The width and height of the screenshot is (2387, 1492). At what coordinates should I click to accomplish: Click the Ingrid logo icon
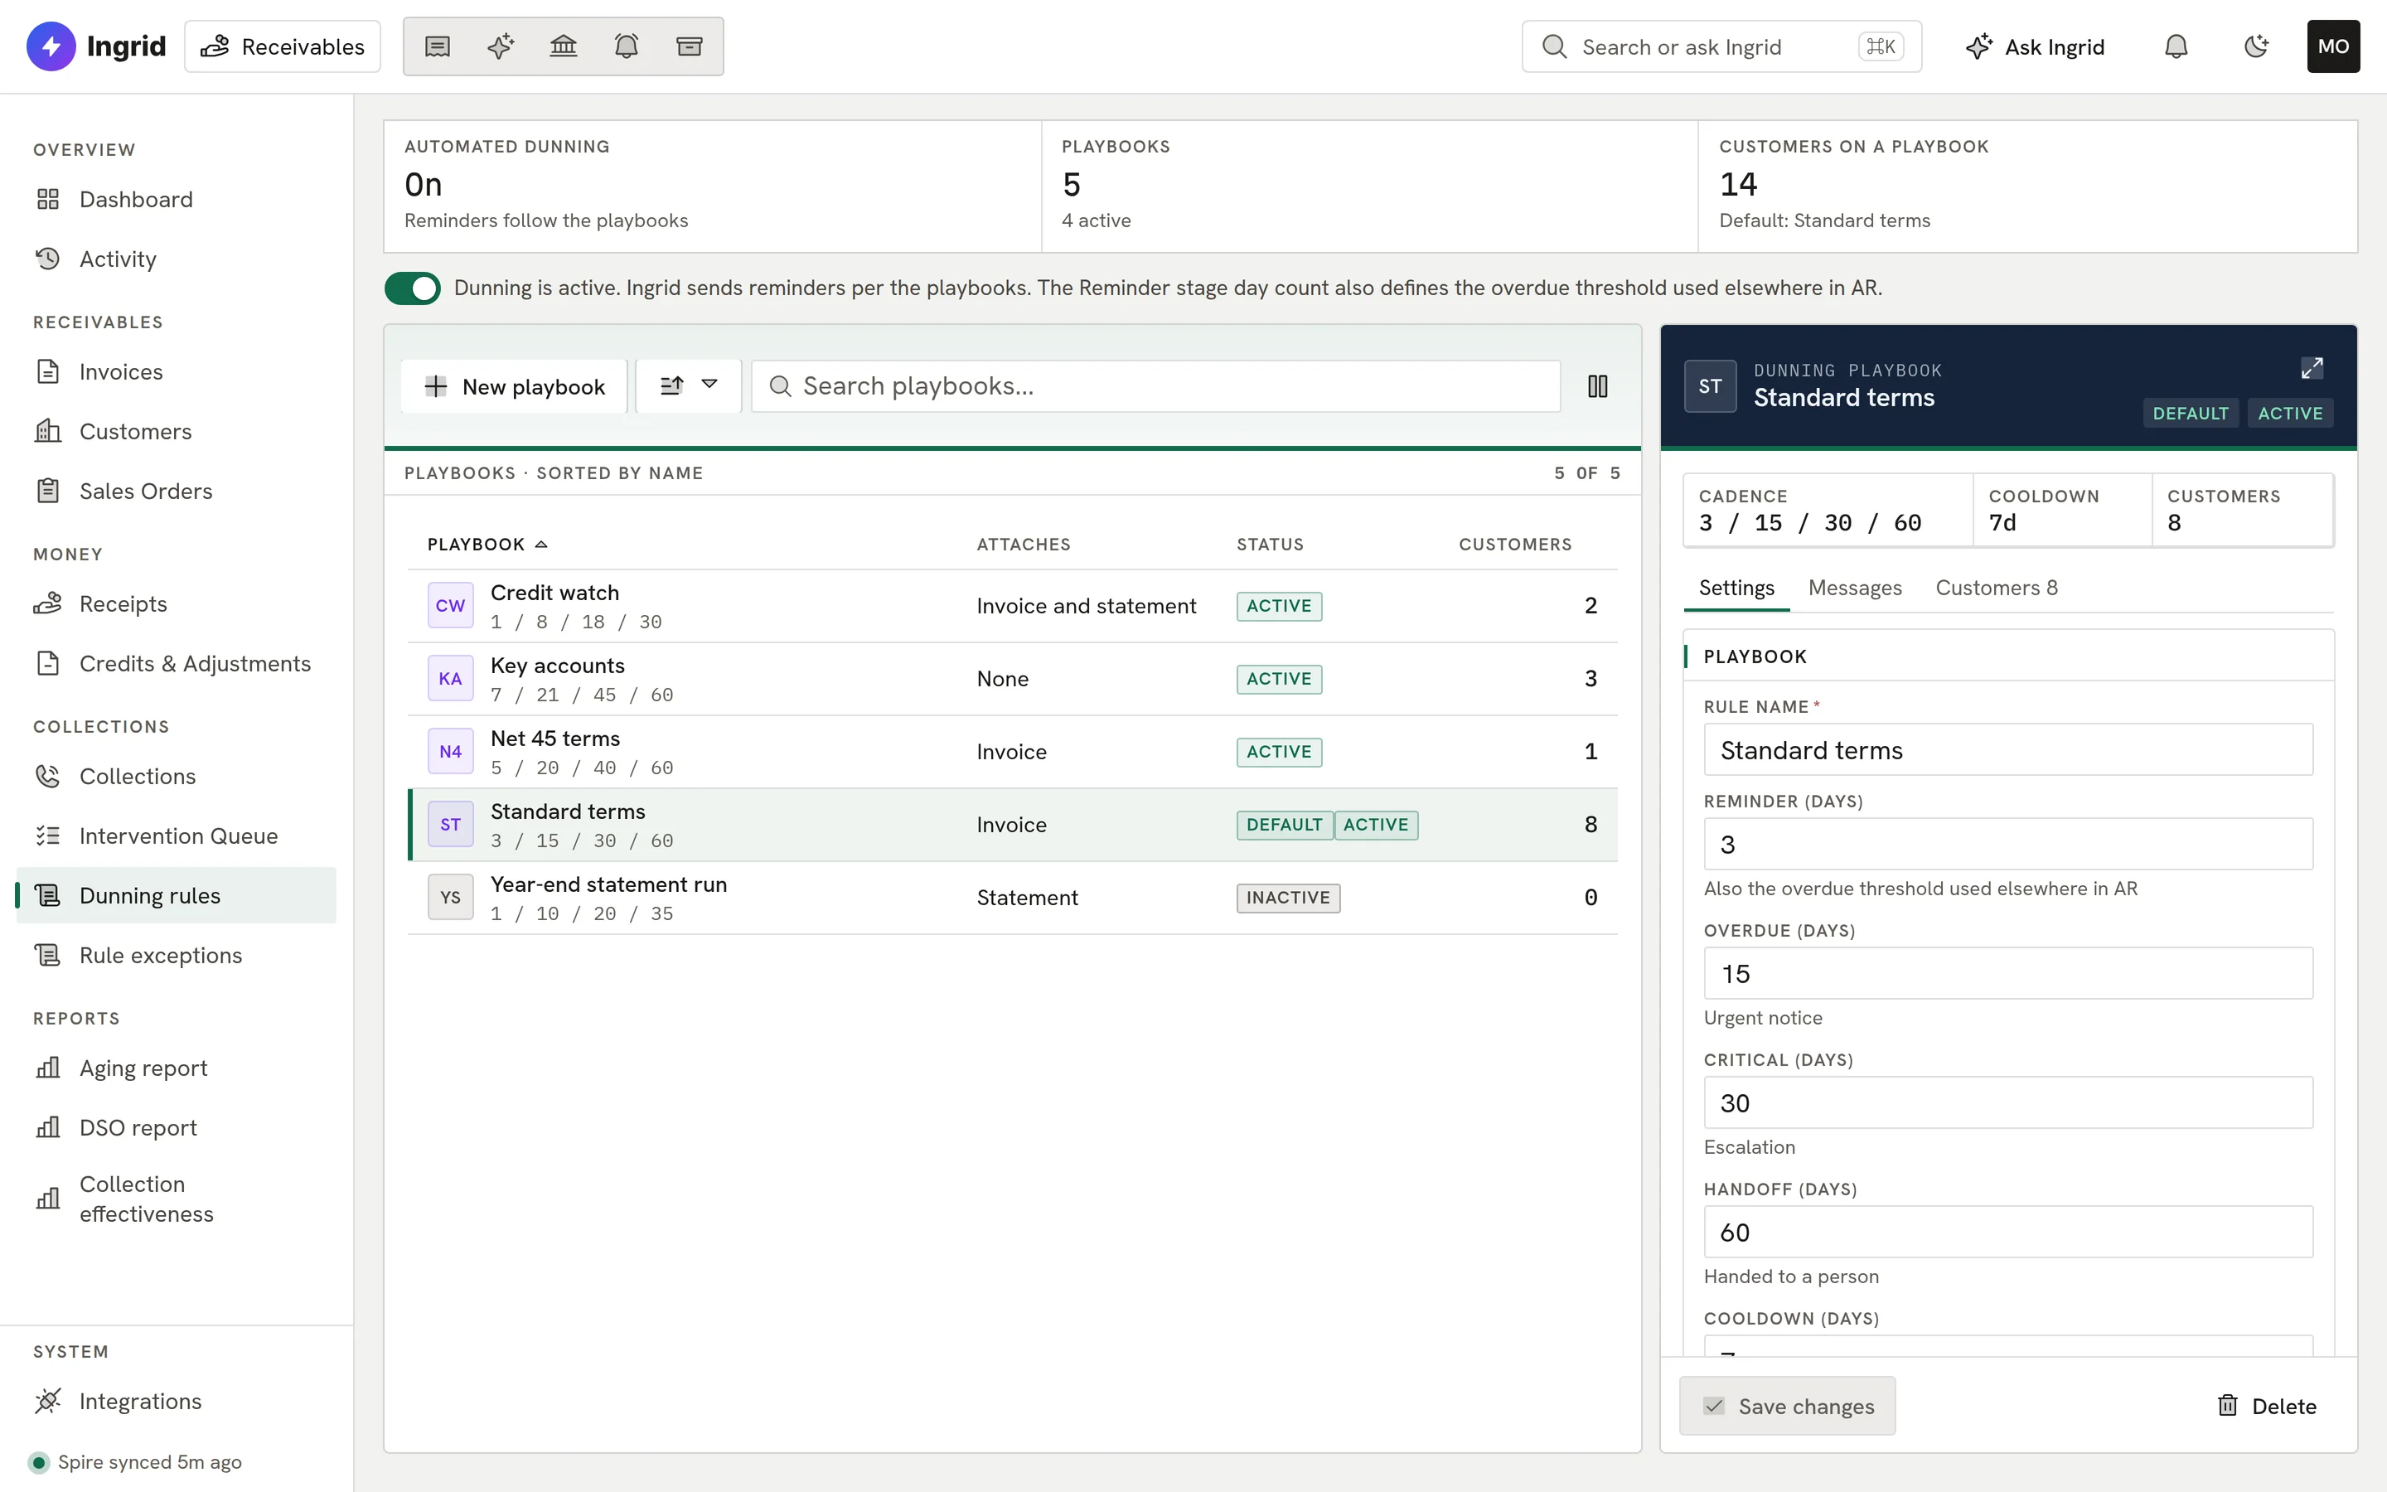51,46
